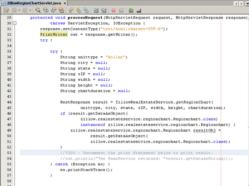Place cursor on the TODO comment line
This screenshot has height=186, width=249.
[137, 153]
